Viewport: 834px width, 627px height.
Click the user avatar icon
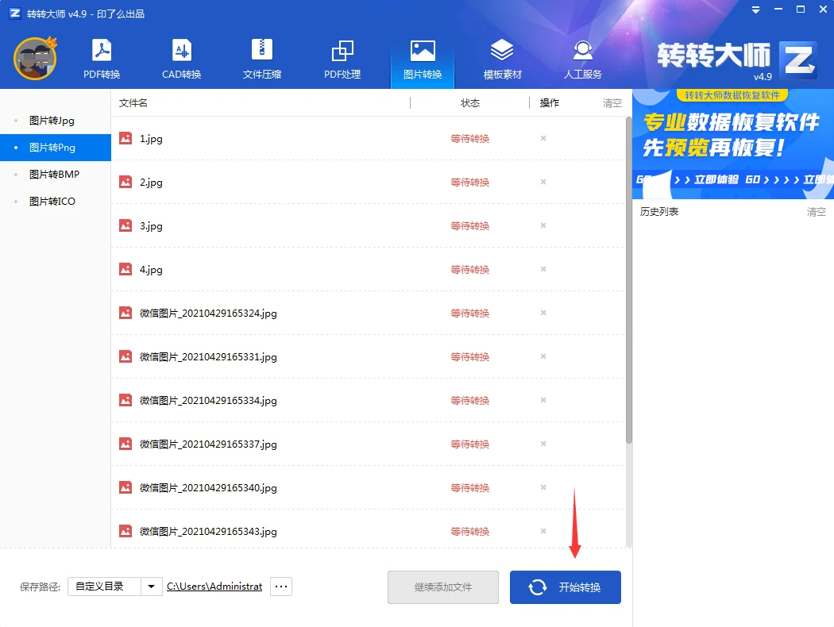point(35,59)
